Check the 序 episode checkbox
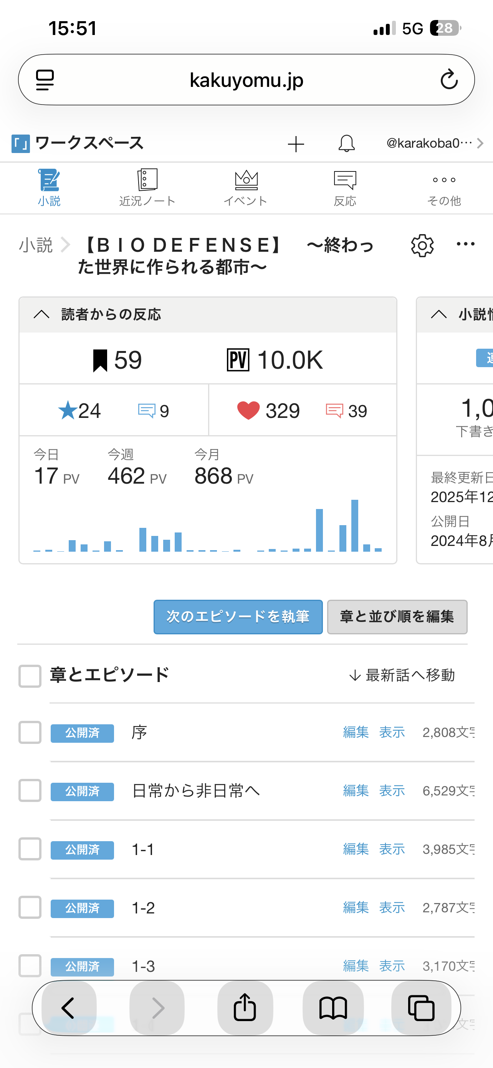Screen dimensions: 493x1068 point(30,732)
